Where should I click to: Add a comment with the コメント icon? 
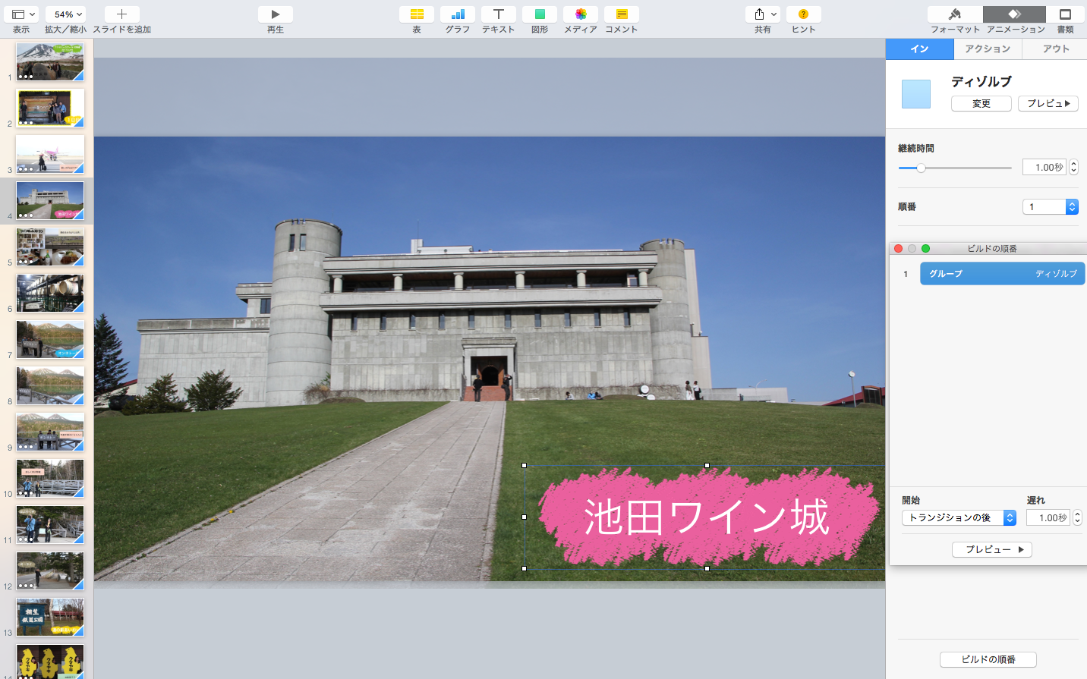point(622,14)
